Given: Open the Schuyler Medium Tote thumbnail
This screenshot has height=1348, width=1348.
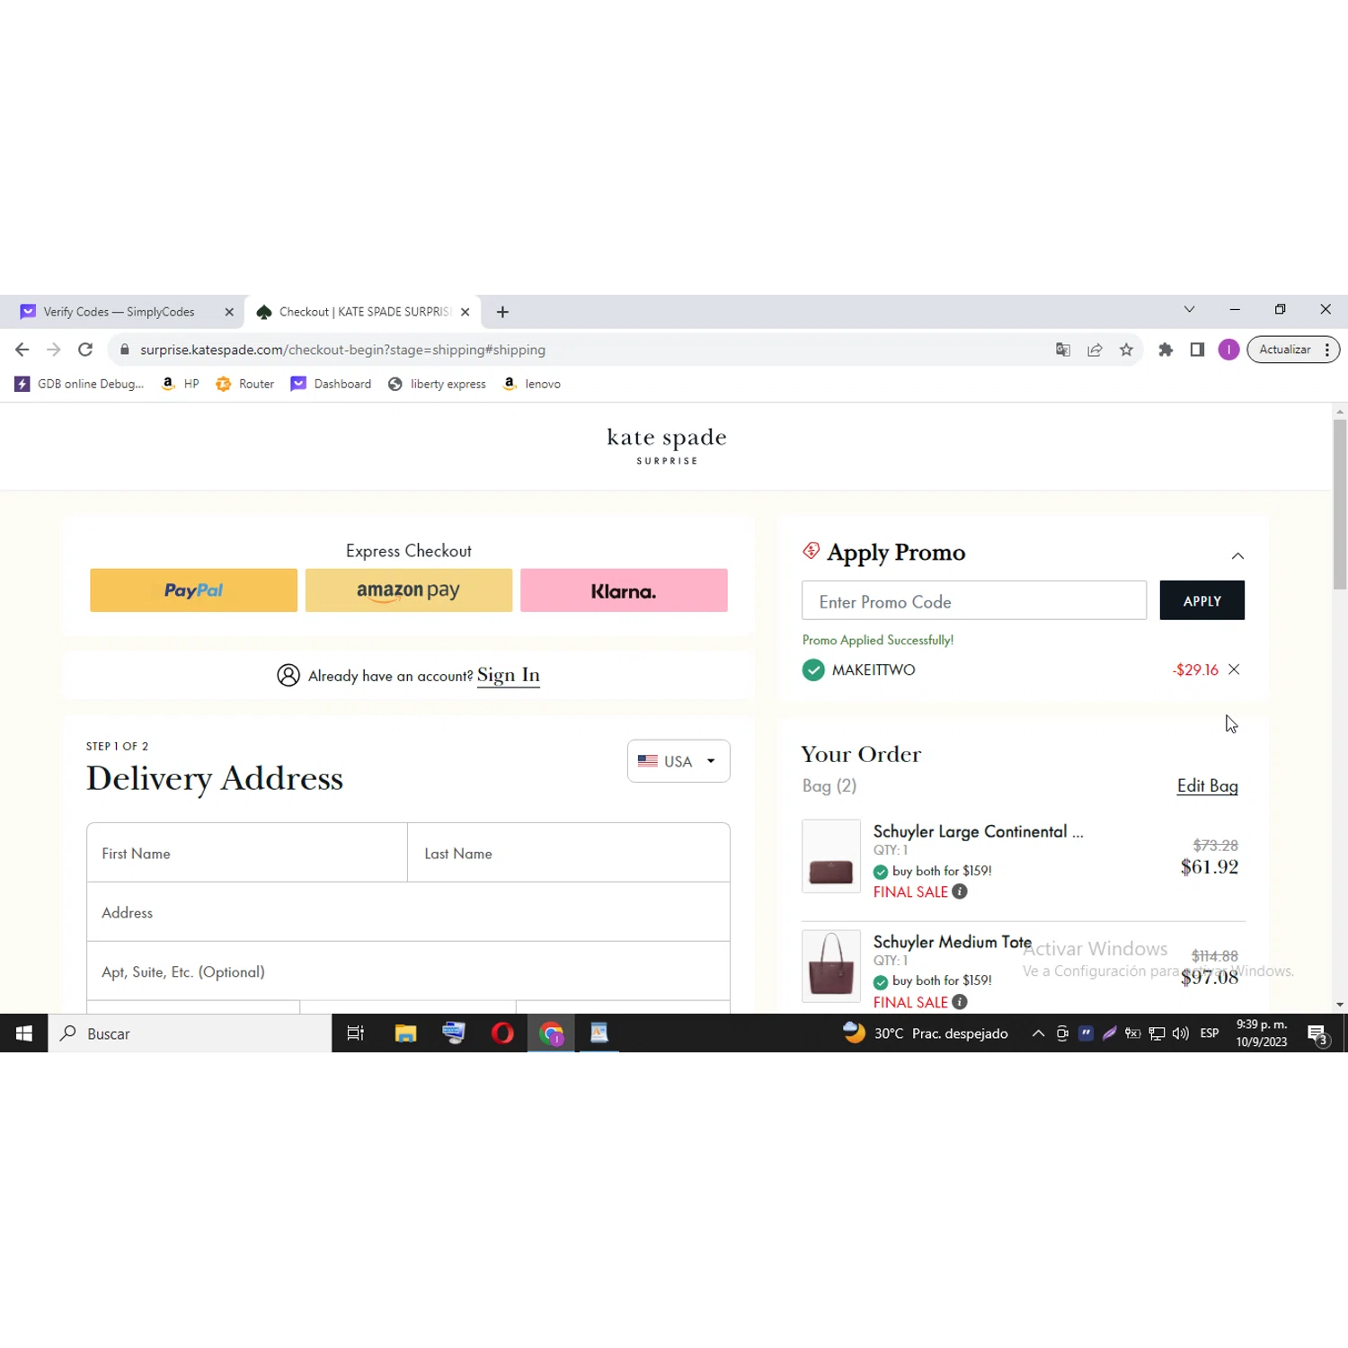Looking at the screenshot, I should (831, 966).
